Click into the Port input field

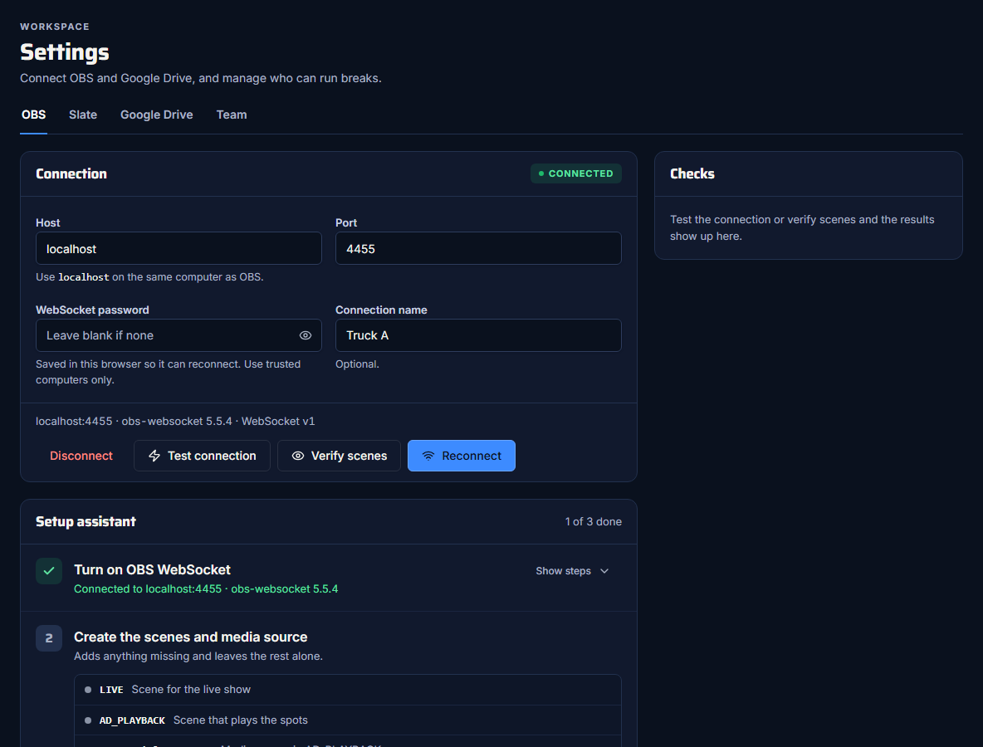coord(478,248)
